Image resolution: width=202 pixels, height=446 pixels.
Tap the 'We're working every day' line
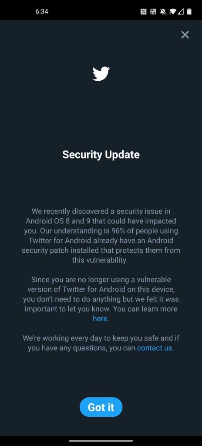(x=101, y=338)
